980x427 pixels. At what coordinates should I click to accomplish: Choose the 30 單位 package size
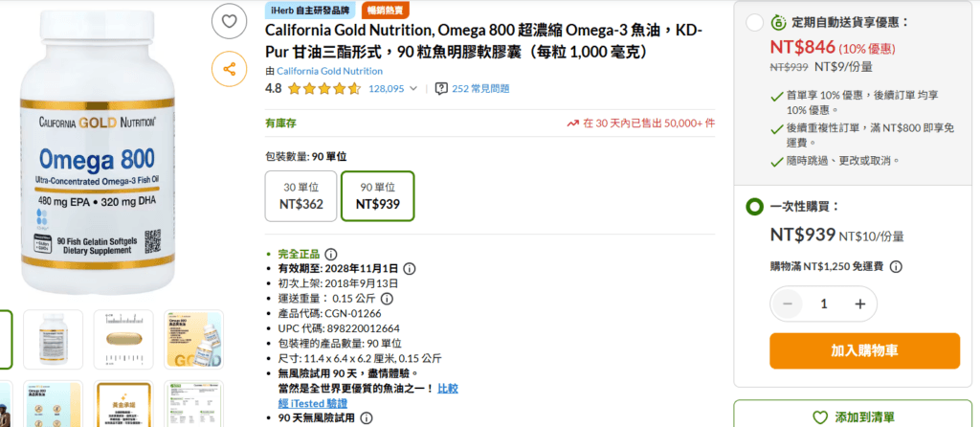point(301,195)
